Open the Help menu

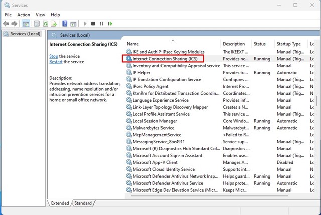[x=55, y=15]
